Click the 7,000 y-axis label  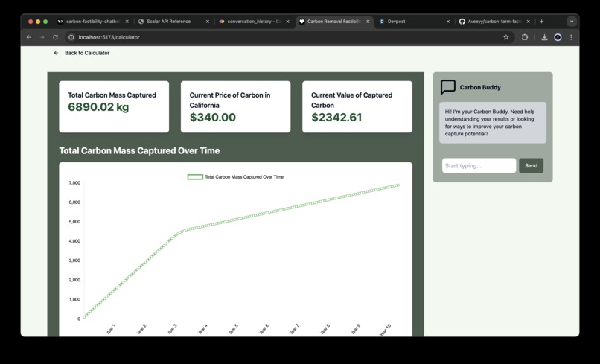pos(74,183)
